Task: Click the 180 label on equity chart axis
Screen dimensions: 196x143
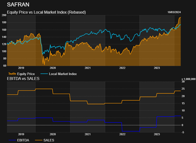Action: (4, 22)
